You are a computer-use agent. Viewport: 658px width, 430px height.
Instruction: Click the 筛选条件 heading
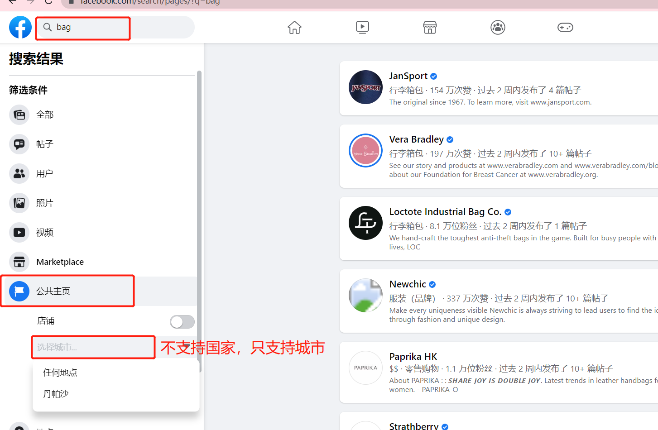point(28,90)
